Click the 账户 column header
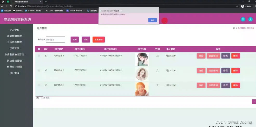The height and width of the screenshot is (127, 256). click(x=46, y=49)
